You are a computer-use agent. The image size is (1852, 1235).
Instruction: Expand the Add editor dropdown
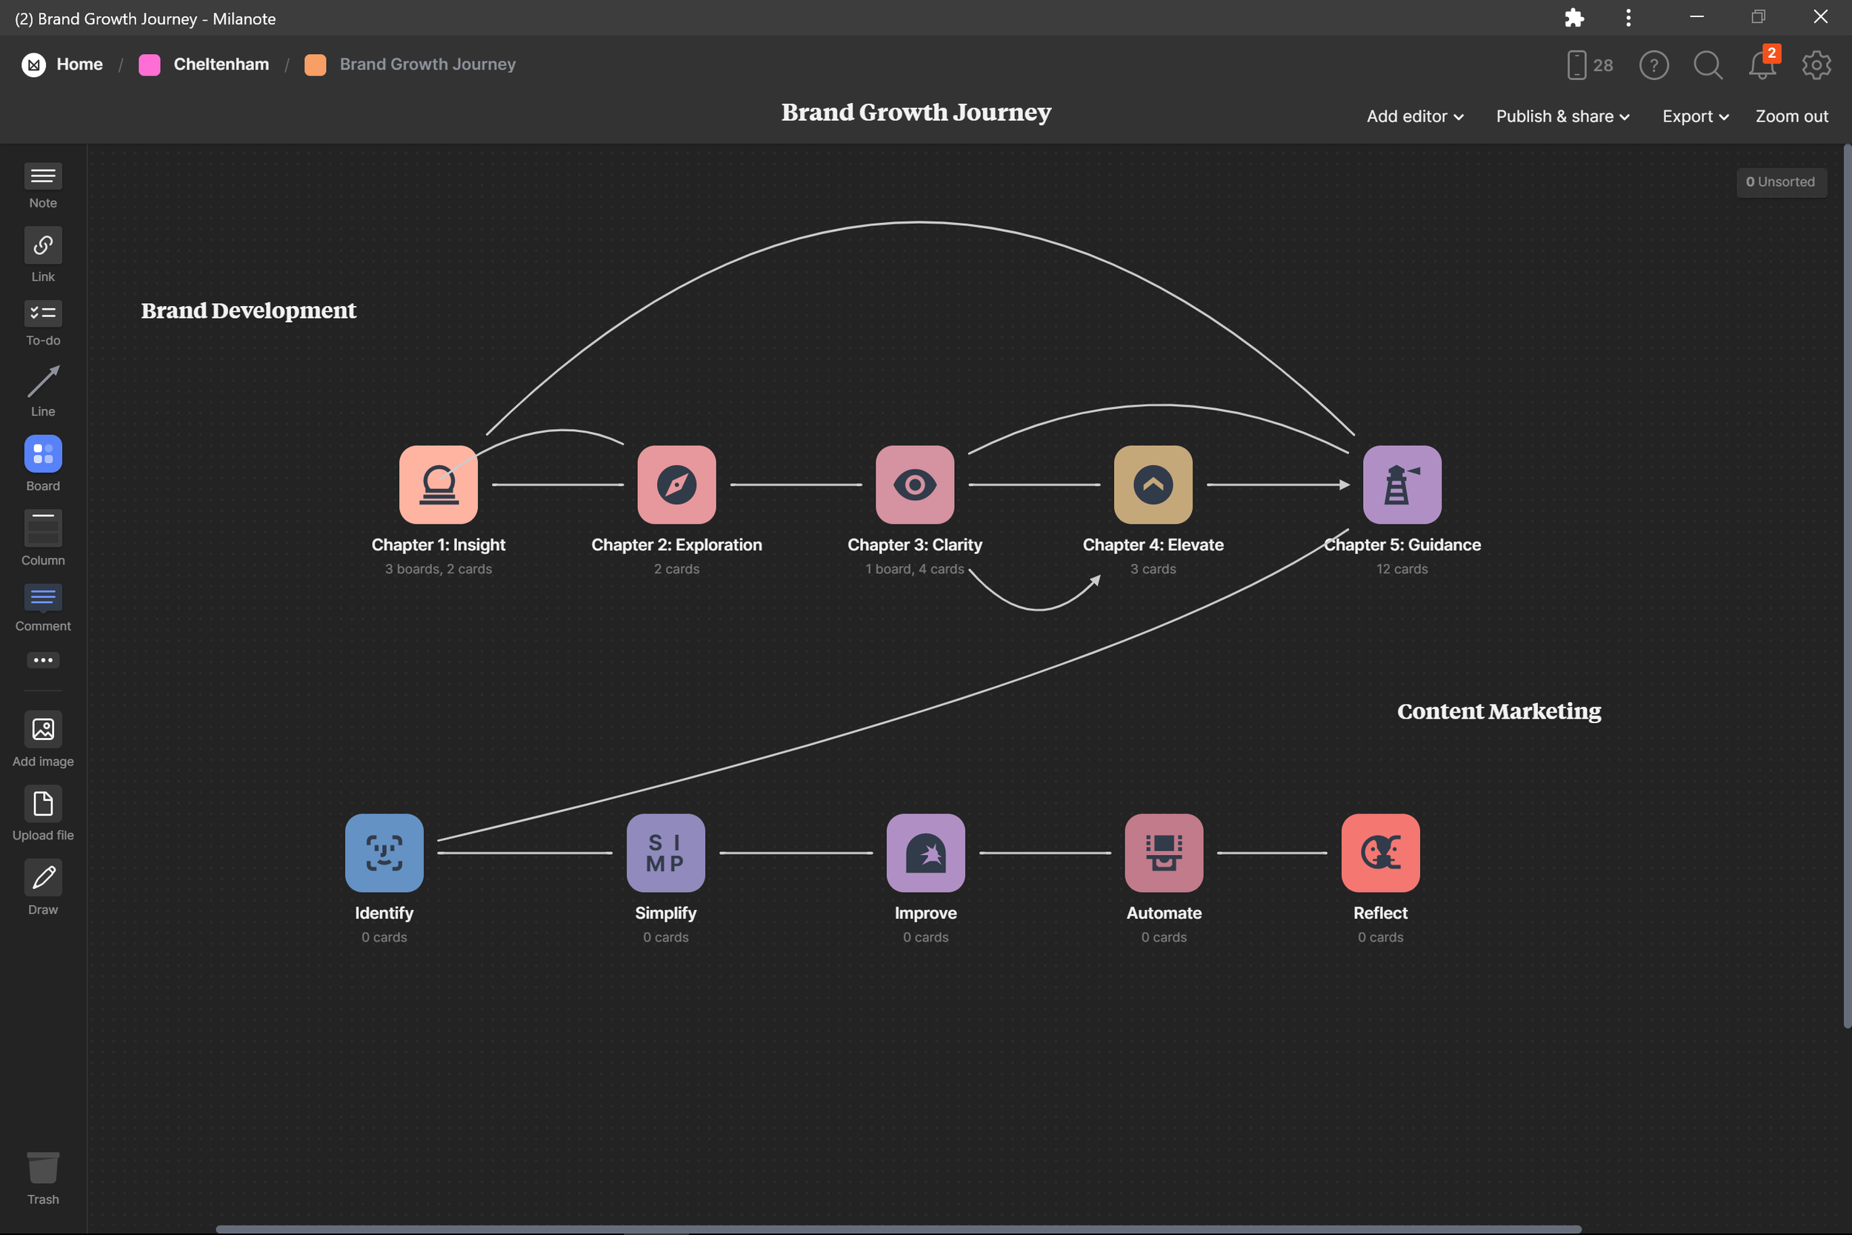point(1415,116)
